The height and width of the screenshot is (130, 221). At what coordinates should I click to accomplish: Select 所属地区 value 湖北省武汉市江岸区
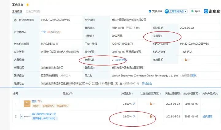tap(52, 68)
